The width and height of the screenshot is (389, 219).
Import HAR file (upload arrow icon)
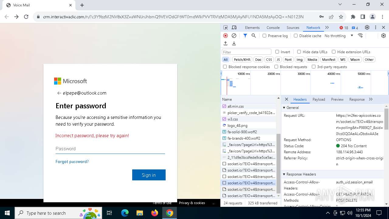[225, 43]
